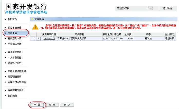179x109 pixels.
Task: Click 退出系统 to log out
Action: click(167, 8)
